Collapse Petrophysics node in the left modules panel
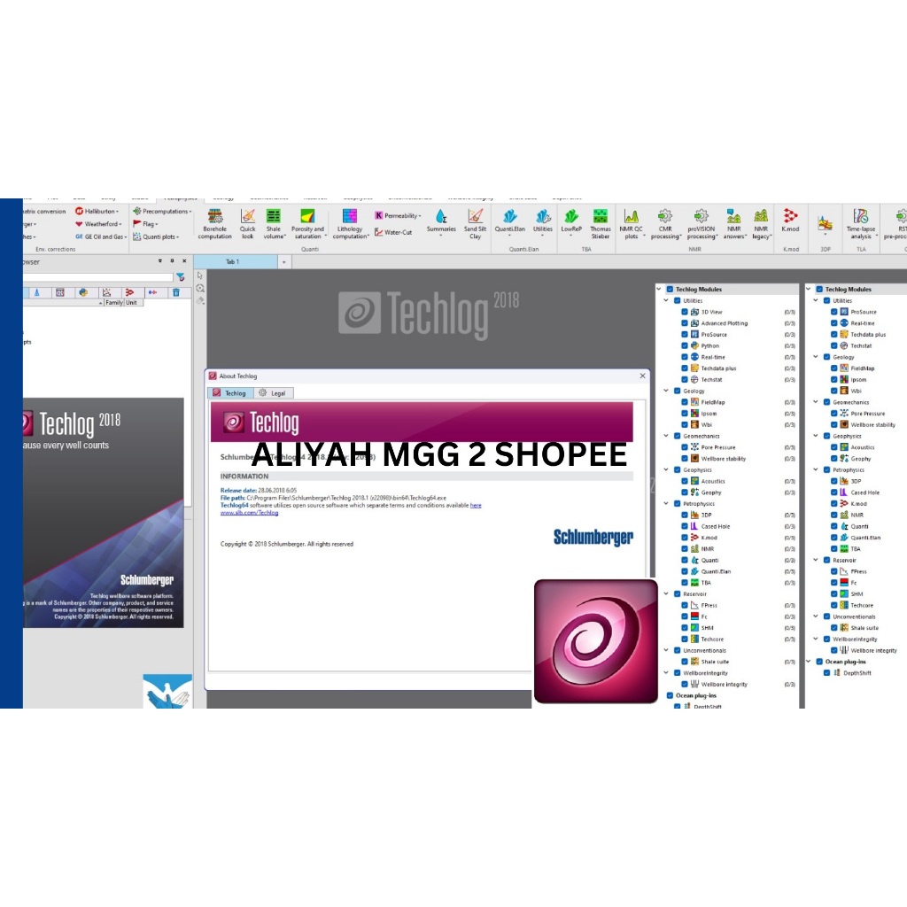The width and height of the screenshot is (907, 907). tap(666, 504)
